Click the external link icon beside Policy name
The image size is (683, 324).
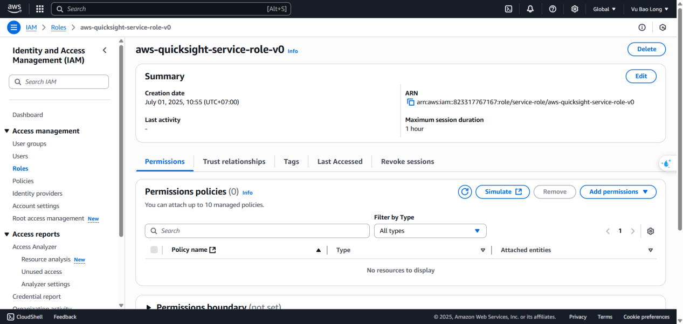click(x=212, y=250)
